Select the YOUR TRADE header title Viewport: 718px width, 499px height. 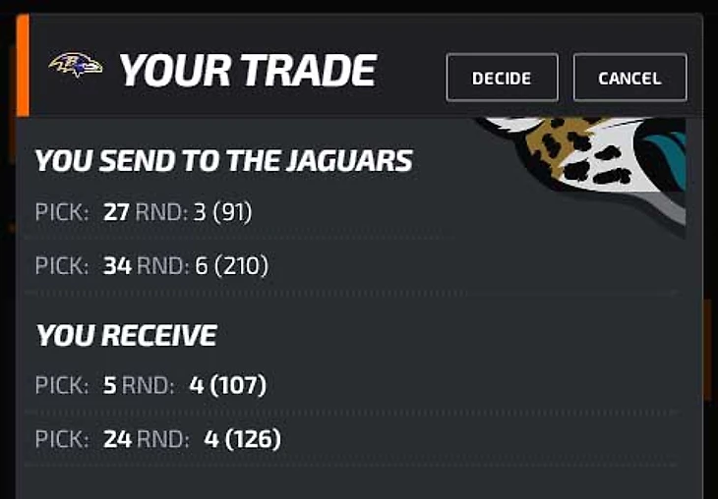click(x=248, y=70)
